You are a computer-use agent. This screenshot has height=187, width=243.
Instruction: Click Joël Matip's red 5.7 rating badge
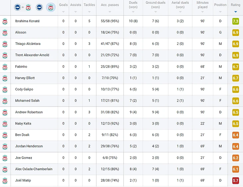(x=235, y=181)
